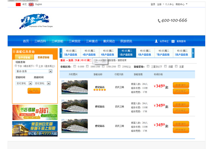Switch to the 豪华型游船 tab
This screenshot has width=223, height=149.
coord(24,57)
